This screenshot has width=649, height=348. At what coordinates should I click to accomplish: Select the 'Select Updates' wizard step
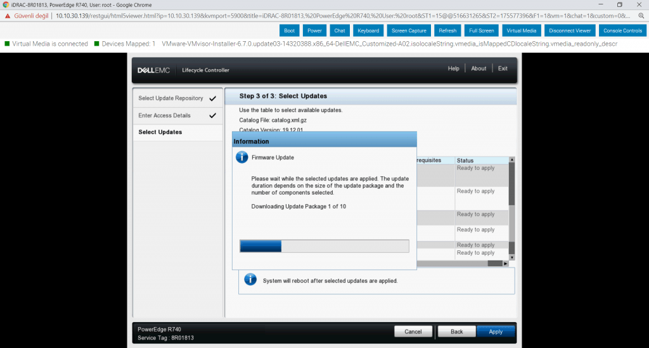coord(160,132)
